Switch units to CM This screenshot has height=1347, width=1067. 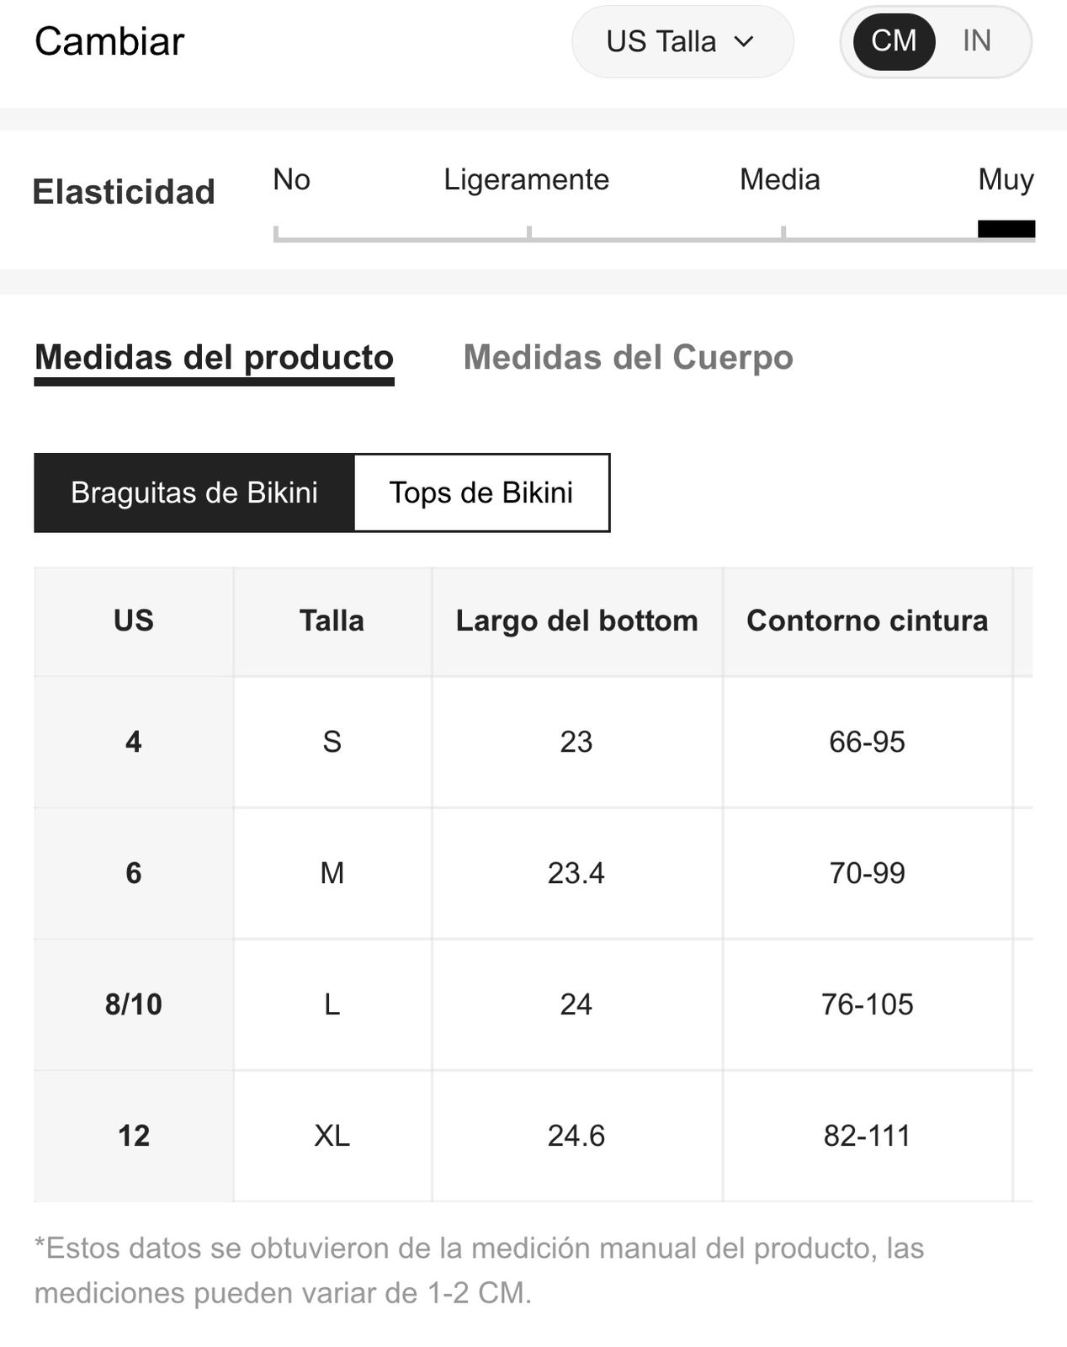[x=894, y=41]
